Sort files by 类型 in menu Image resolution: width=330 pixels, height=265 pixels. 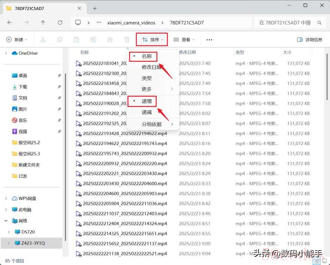coord(147,78)
